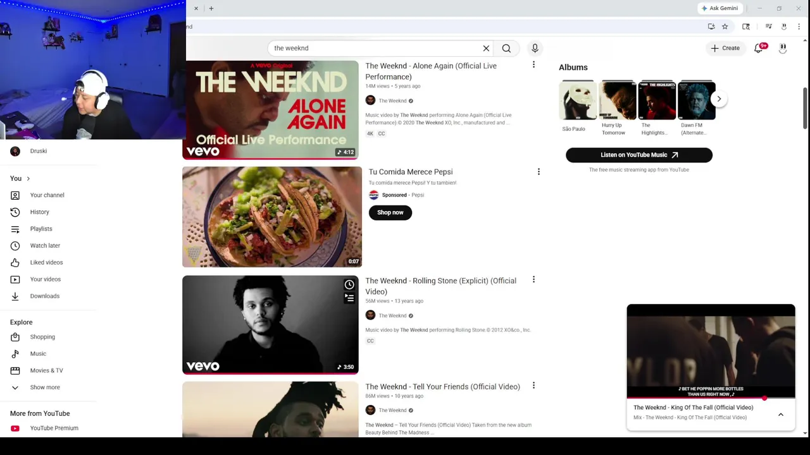This screenshot has height=455, width=810.
Task: Click the mini player video to expand
Action: point(711,351)
